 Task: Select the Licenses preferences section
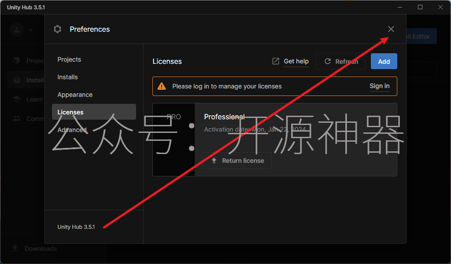[94, 112]
